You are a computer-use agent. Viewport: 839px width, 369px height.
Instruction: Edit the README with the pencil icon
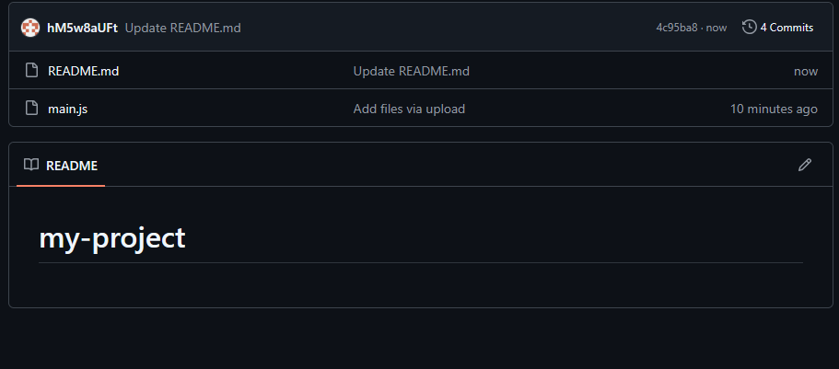805,165
